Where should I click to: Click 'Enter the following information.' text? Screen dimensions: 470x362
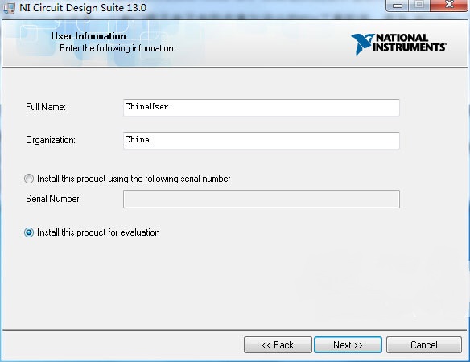pos(117,48)
